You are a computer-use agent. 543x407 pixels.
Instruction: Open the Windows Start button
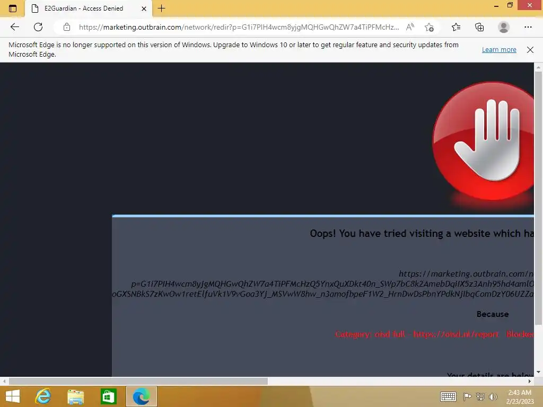pyautogui.click(x=13, y=396)
